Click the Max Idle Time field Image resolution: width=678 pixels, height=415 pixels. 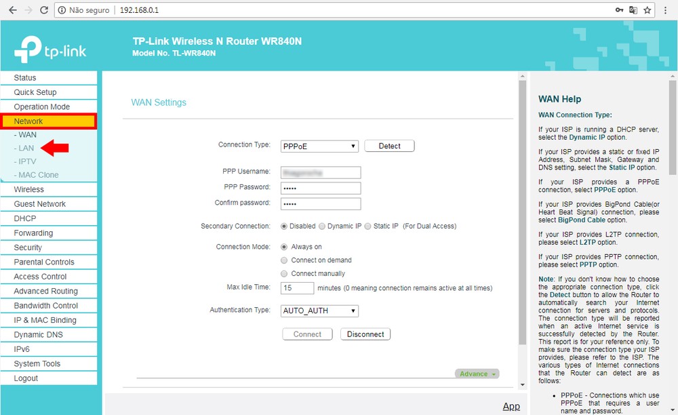tap(298, 288)
